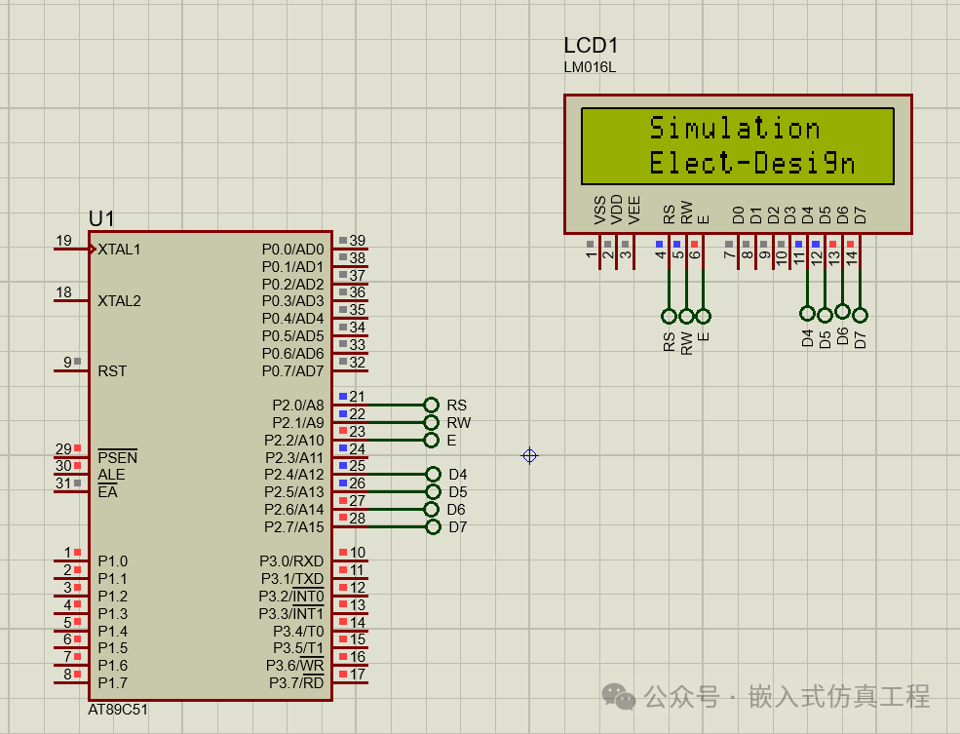This screenshot has height=734, width=960.
Task: Select the VDD pin label on LCD1
Action: tap(617, 210)
